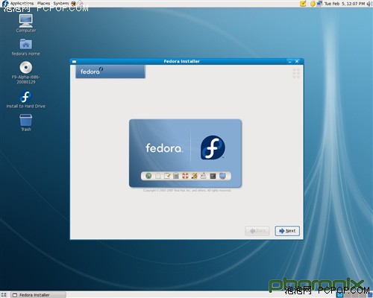Click Next in Fedora Installer

coord(287,231)
